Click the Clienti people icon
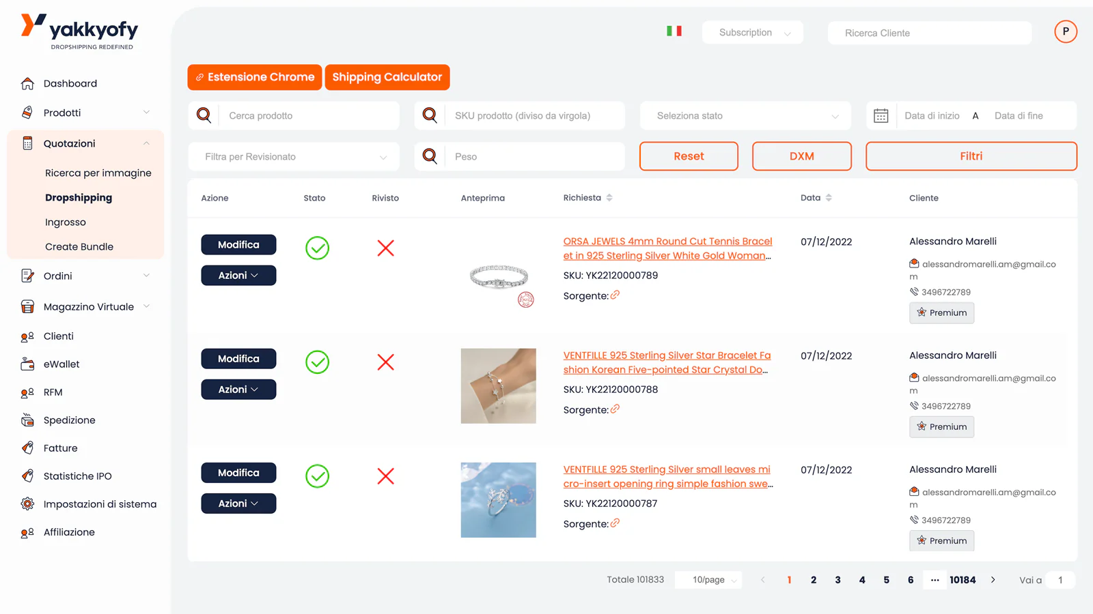Viewport: 1093px width, 614px height. point(27,336)
